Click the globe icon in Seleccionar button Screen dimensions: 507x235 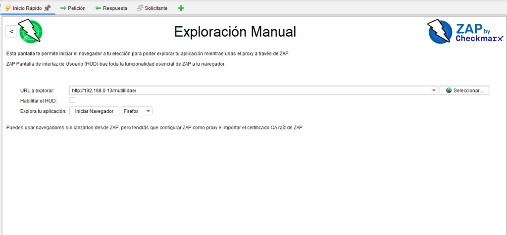coord(449,91)
